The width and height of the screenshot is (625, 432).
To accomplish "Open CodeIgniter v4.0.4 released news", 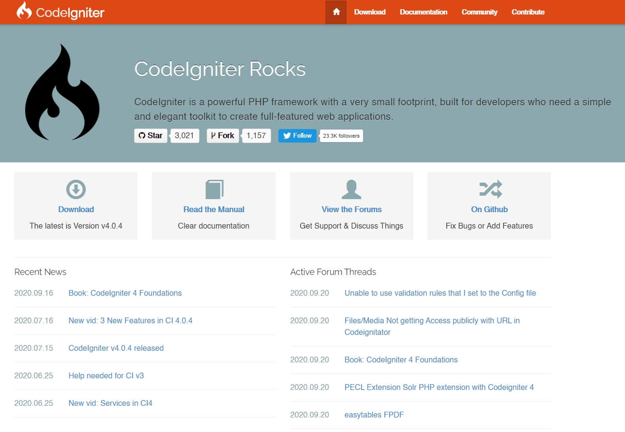I will pos(116,348).
